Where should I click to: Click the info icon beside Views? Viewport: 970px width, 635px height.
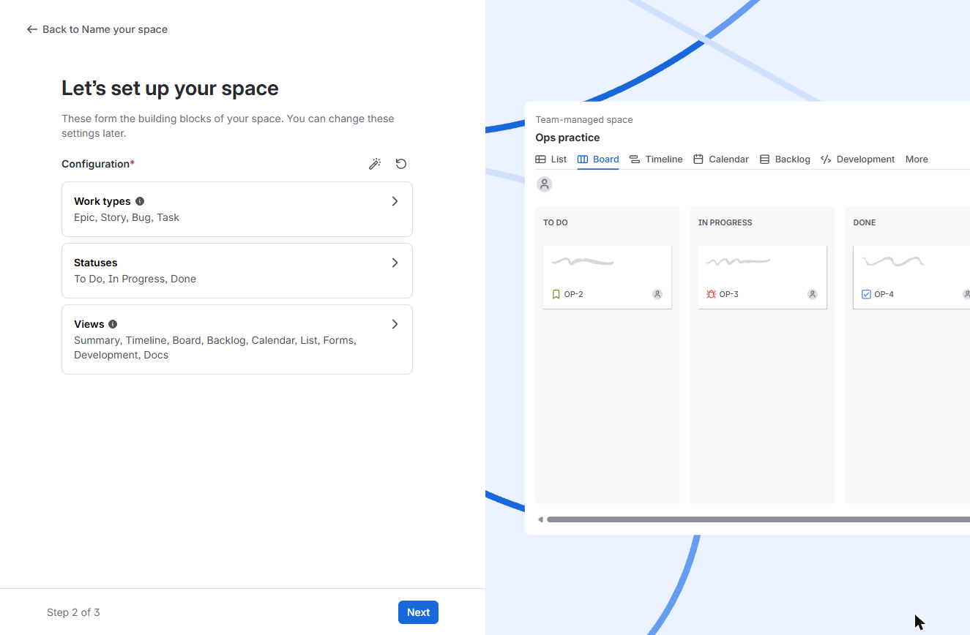point(113,324)
